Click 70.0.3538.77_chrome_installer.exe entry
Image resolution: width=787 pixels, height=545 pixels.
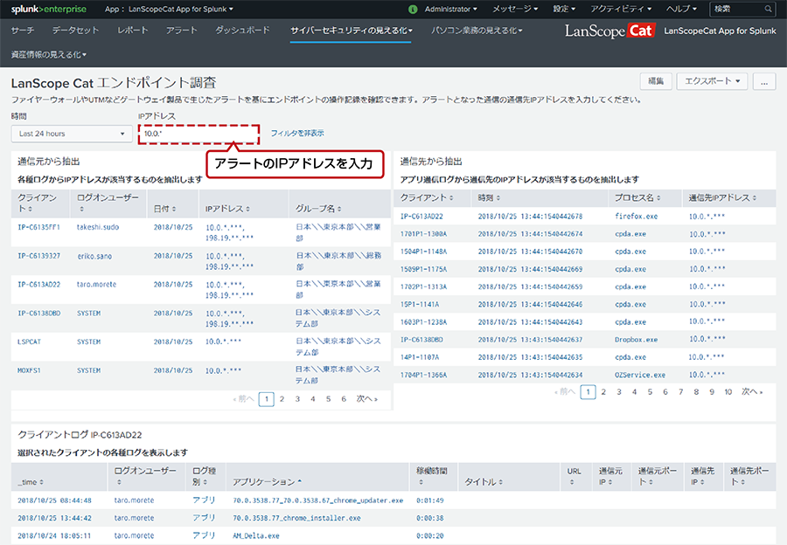[296, 518]
